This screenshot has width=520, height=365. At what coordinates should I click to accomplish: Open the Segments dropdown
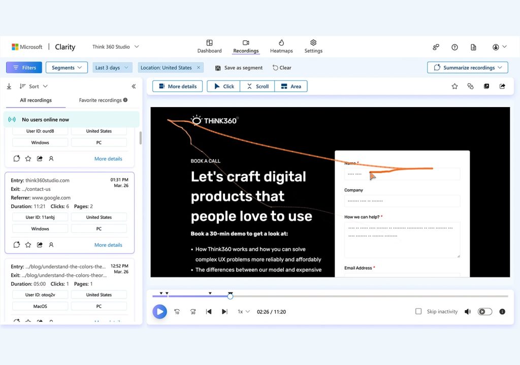pos(67,68)
